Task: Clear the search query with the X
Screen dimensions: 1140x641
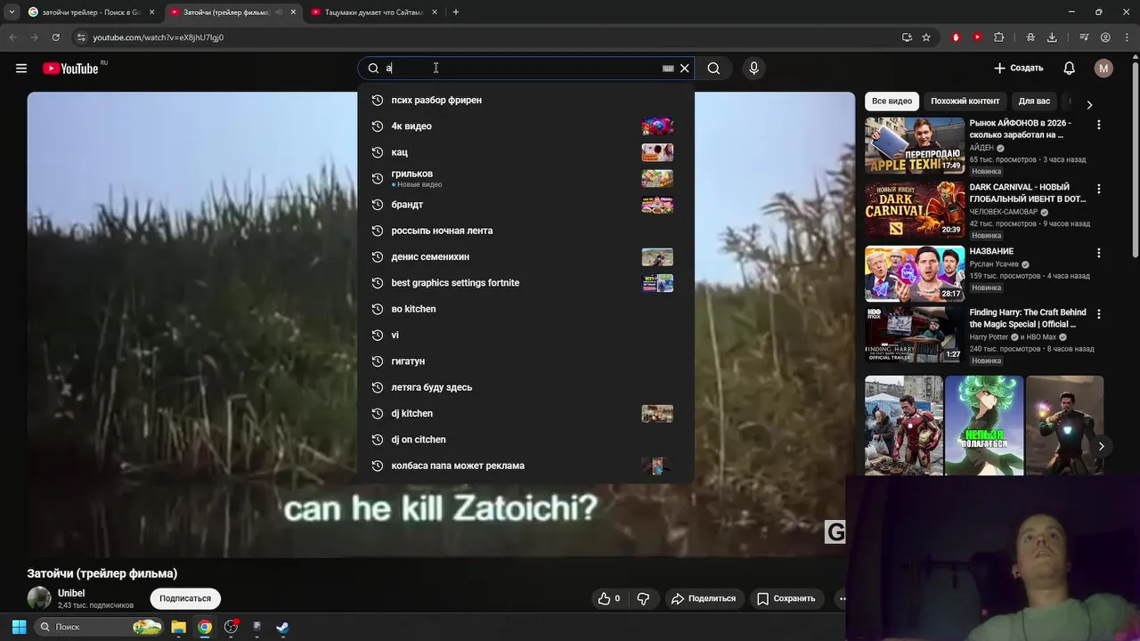Action: (684, 69)
